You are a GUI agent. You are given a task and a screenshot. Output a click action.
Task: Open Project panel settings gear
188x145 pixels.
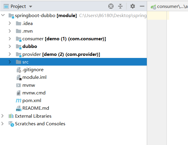[133, 6]
